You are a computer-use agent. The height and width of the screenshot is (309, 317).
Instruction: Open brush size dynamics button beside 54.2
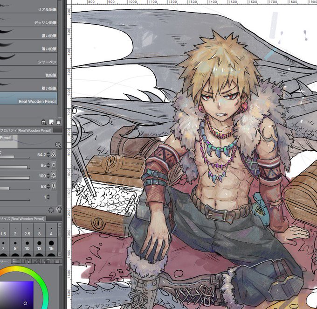point(54,154)
